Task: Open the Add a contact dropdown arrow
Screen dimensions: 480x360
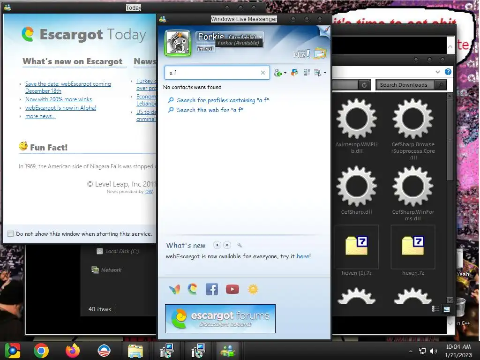Action: pyautogui.click(x=285, y=73)
